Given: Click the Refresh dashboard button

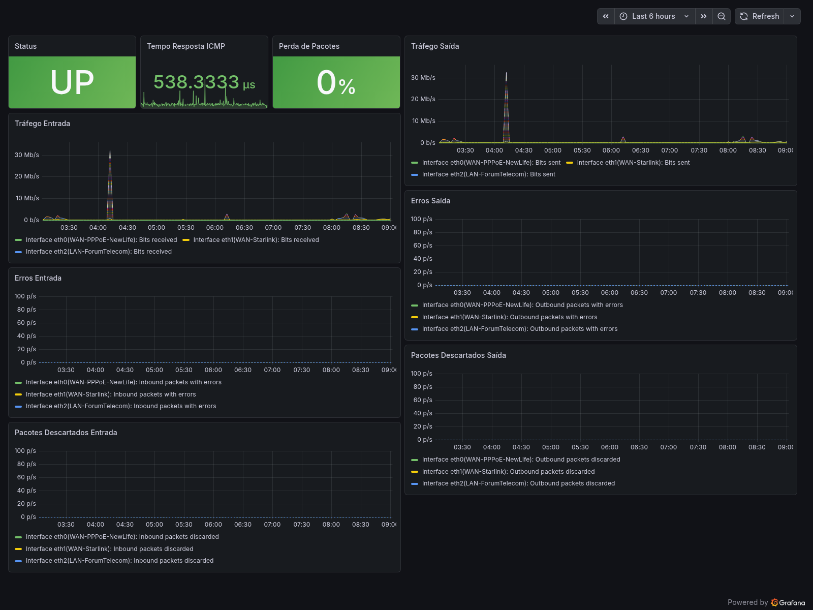Looking at the screenshot, I should [x=759, y=16].
